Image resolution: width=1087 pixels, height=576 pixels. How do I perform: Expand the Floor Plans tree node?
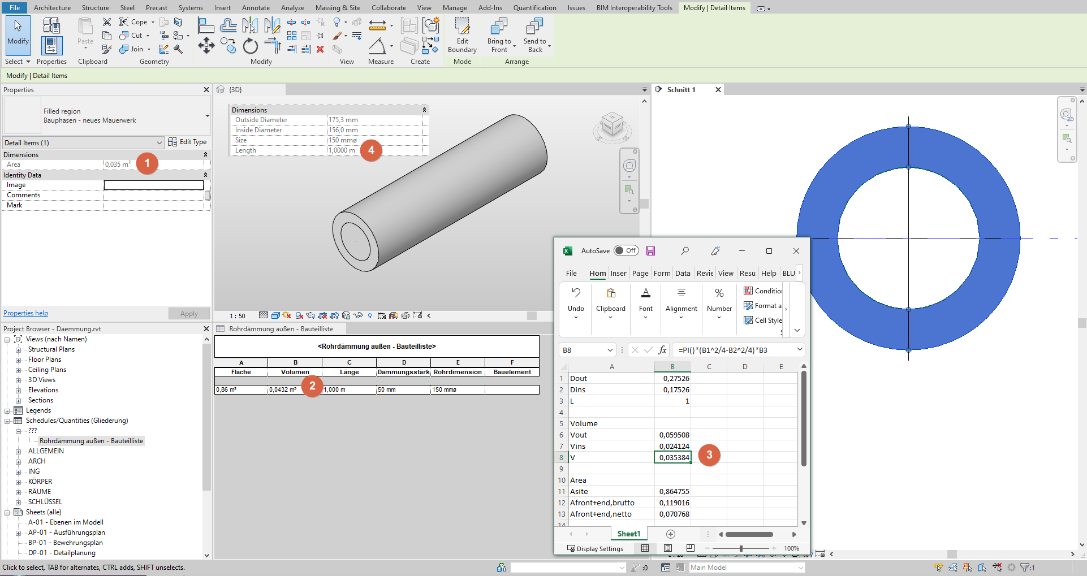click(x=18, y=360)
